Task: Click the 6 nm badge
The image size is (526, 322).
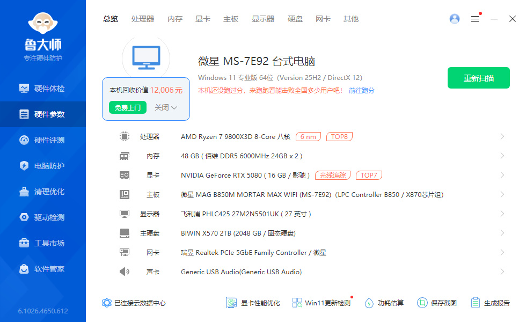Action: [308, 137]
